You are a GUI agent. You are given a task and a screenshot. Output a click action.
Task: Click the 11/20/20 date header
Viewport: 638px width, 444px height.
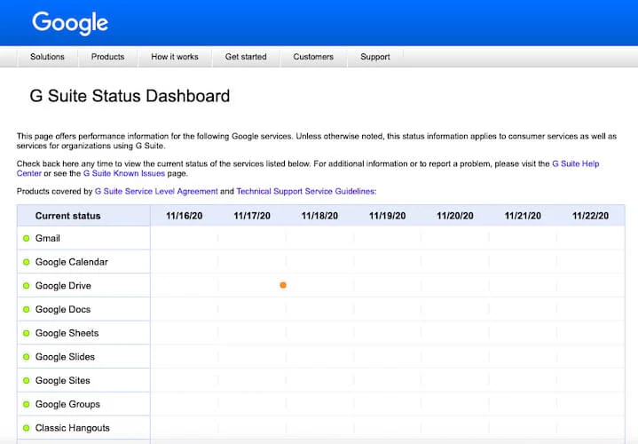455,216
